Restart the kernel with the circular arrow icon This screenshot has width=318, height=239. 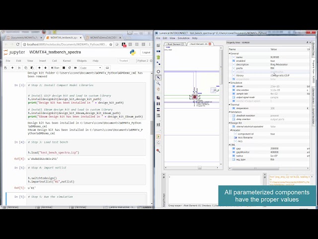70,68
